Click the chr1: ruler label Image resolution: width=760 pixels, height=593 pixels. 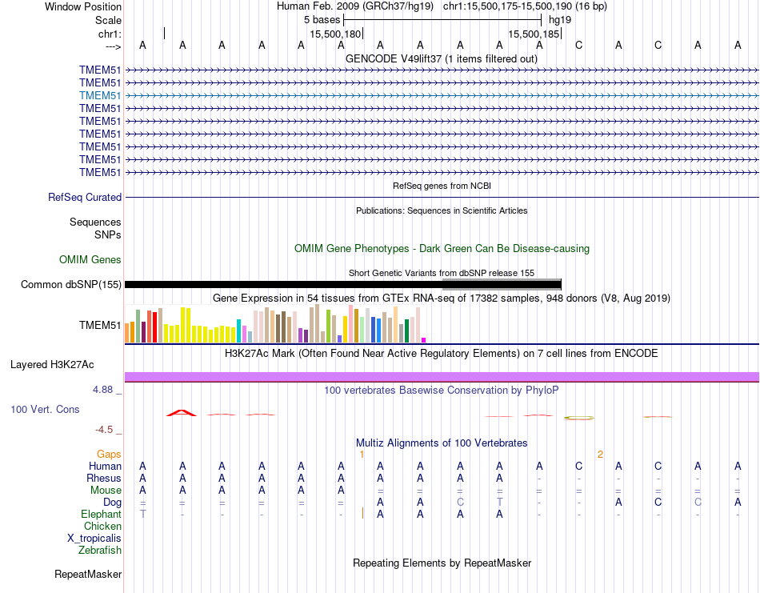(x=110, y=34)
